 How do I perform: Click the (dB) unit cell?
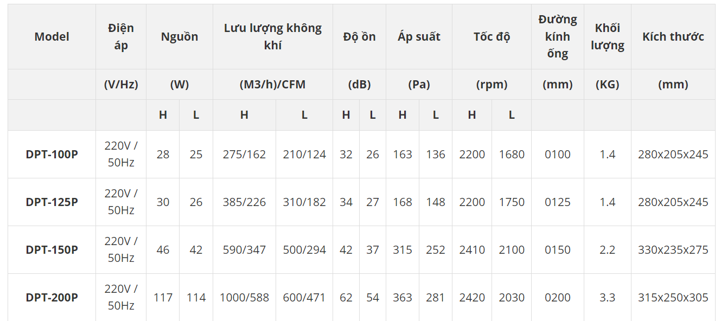359,85
